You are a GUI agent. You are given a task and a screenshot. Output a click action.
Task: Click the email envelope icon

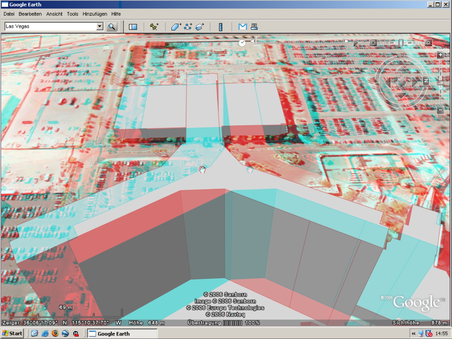point(242,27)
